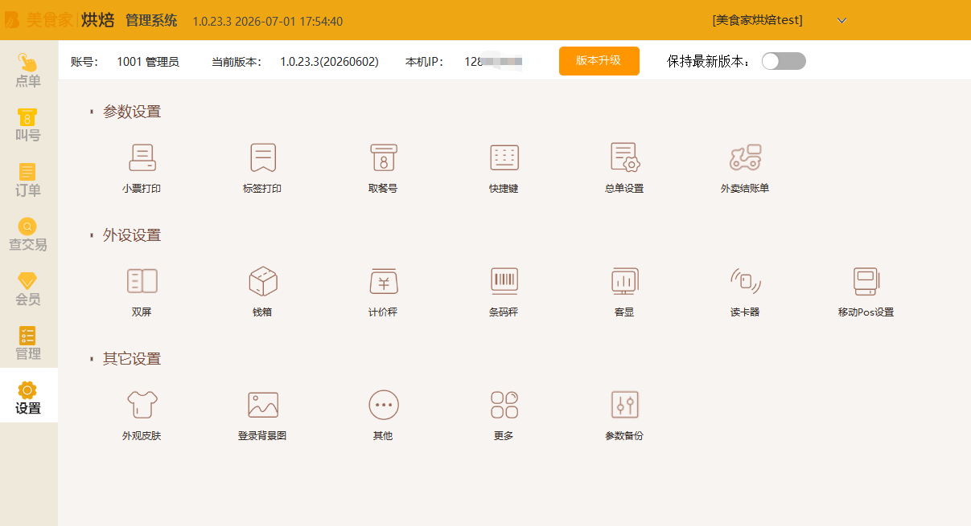Go to the 查交易 transaction lookup tab
Viewport: 971px width, 526px height.
pyautogui.click(x=28, y=234)
